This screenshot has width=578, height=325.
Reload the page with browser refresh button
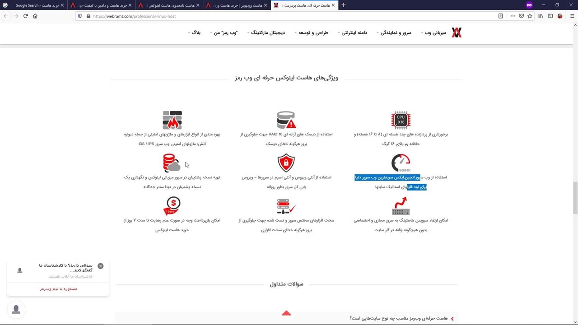pos(26,16)
